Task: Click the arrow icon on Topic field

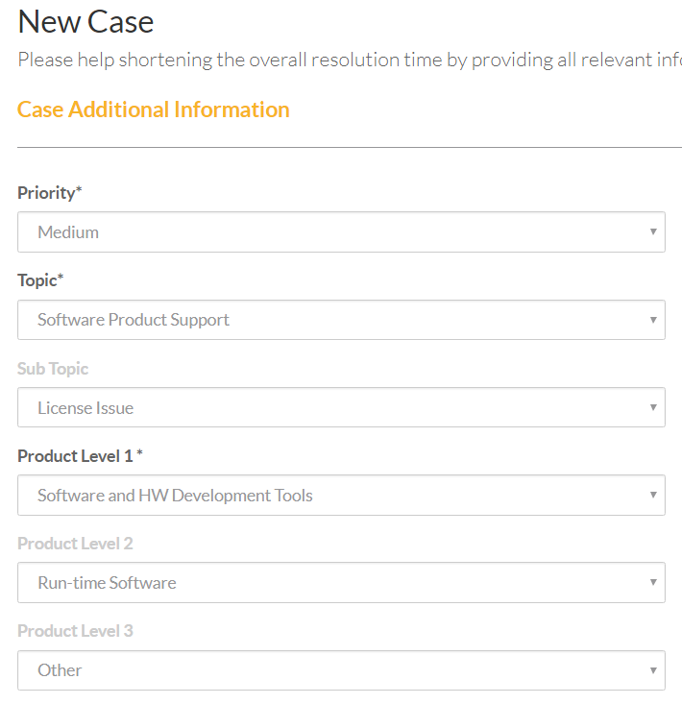Action: 653,320
